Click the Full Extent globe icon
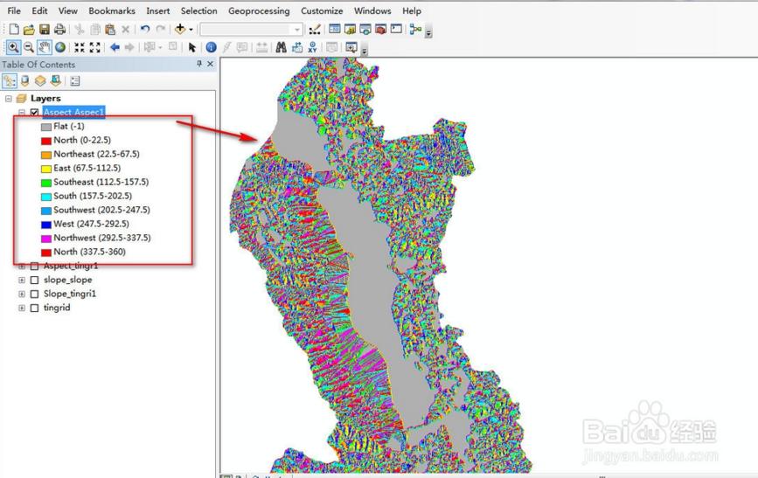 click(x=60, y=47)
